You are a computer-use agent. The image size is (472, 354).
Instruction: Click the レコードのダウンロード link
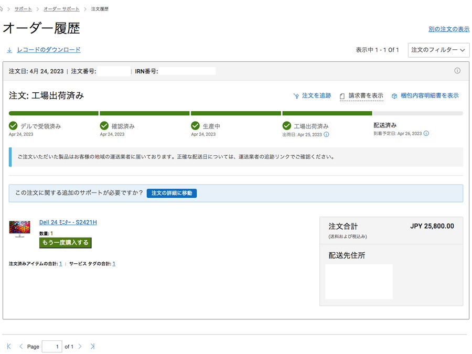point(49,50)
